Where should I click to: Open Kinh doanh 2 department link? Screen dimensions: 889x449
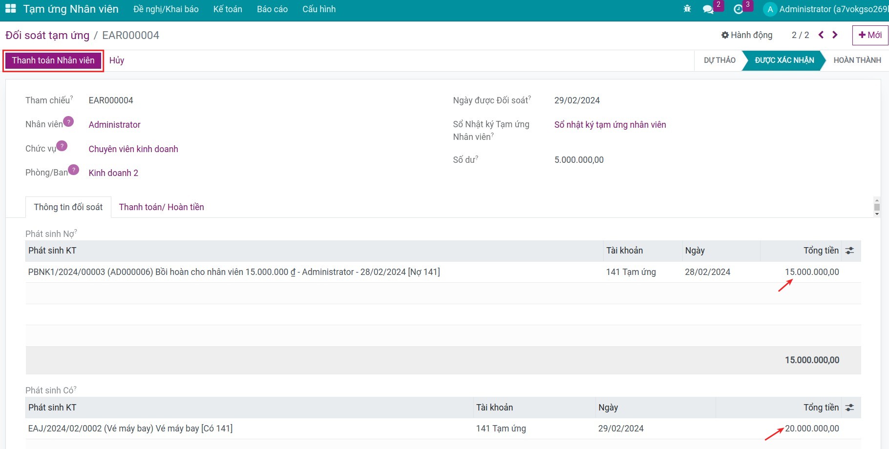[x=113, y=173]
